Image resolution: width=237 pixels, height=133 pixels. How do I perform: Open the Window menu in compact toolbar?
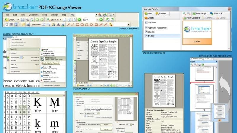[x=55, y=15]
